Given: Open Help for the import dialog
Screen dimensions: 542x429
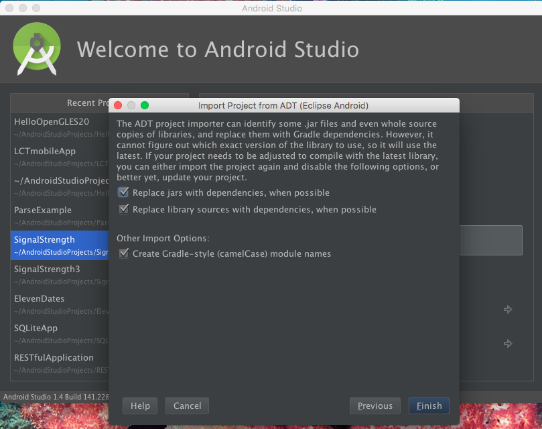Looking at the screenshot, I should click(x=140, y=406).
